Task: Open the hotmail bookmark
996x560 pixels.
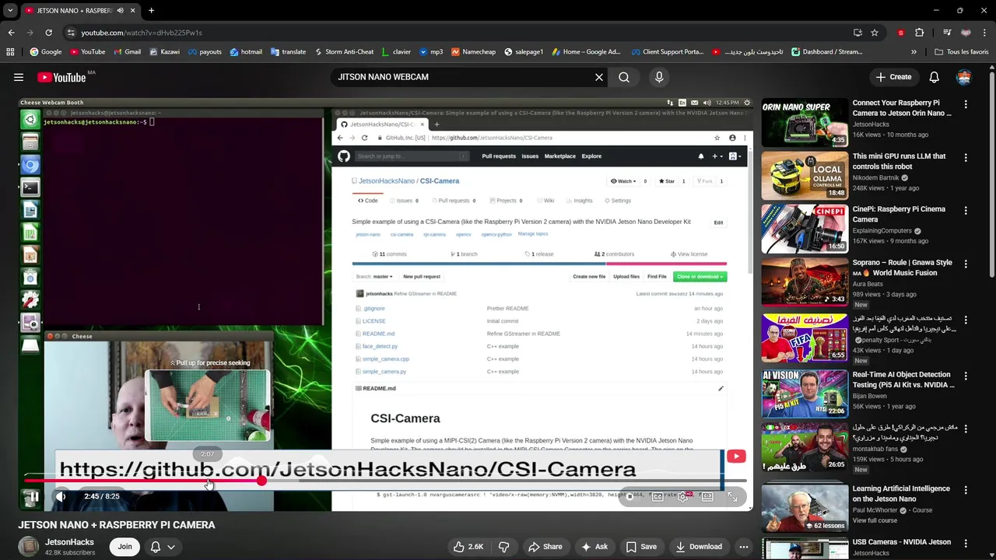Action: tap(246, 52)
